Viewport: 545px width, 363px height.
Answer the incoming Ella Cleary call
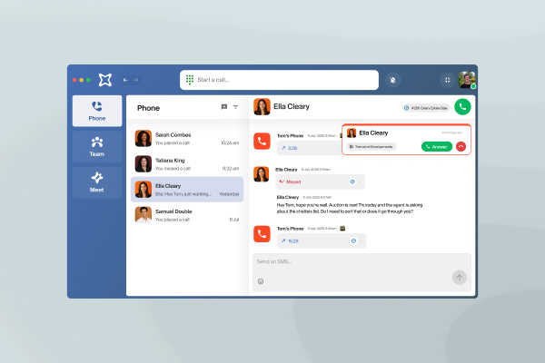click(x=437, y=147)
